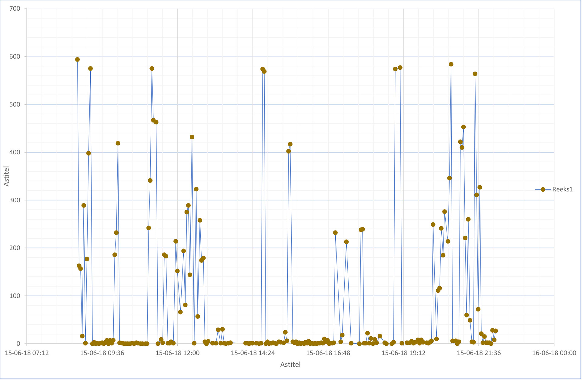Viewport: 582px width, 380px height.
Task: Click the 15-06-18 09:36 axis label
Action: click(x=102, y=353)
